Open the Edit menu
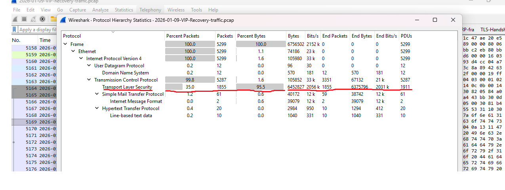This screenshot has height=190, width=505. click(30, 10)
